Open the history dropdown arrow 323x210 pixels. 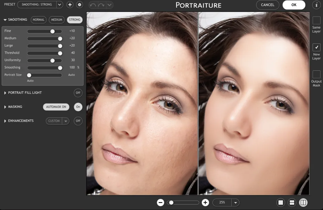pyautogui.click(x=110, y=5)
